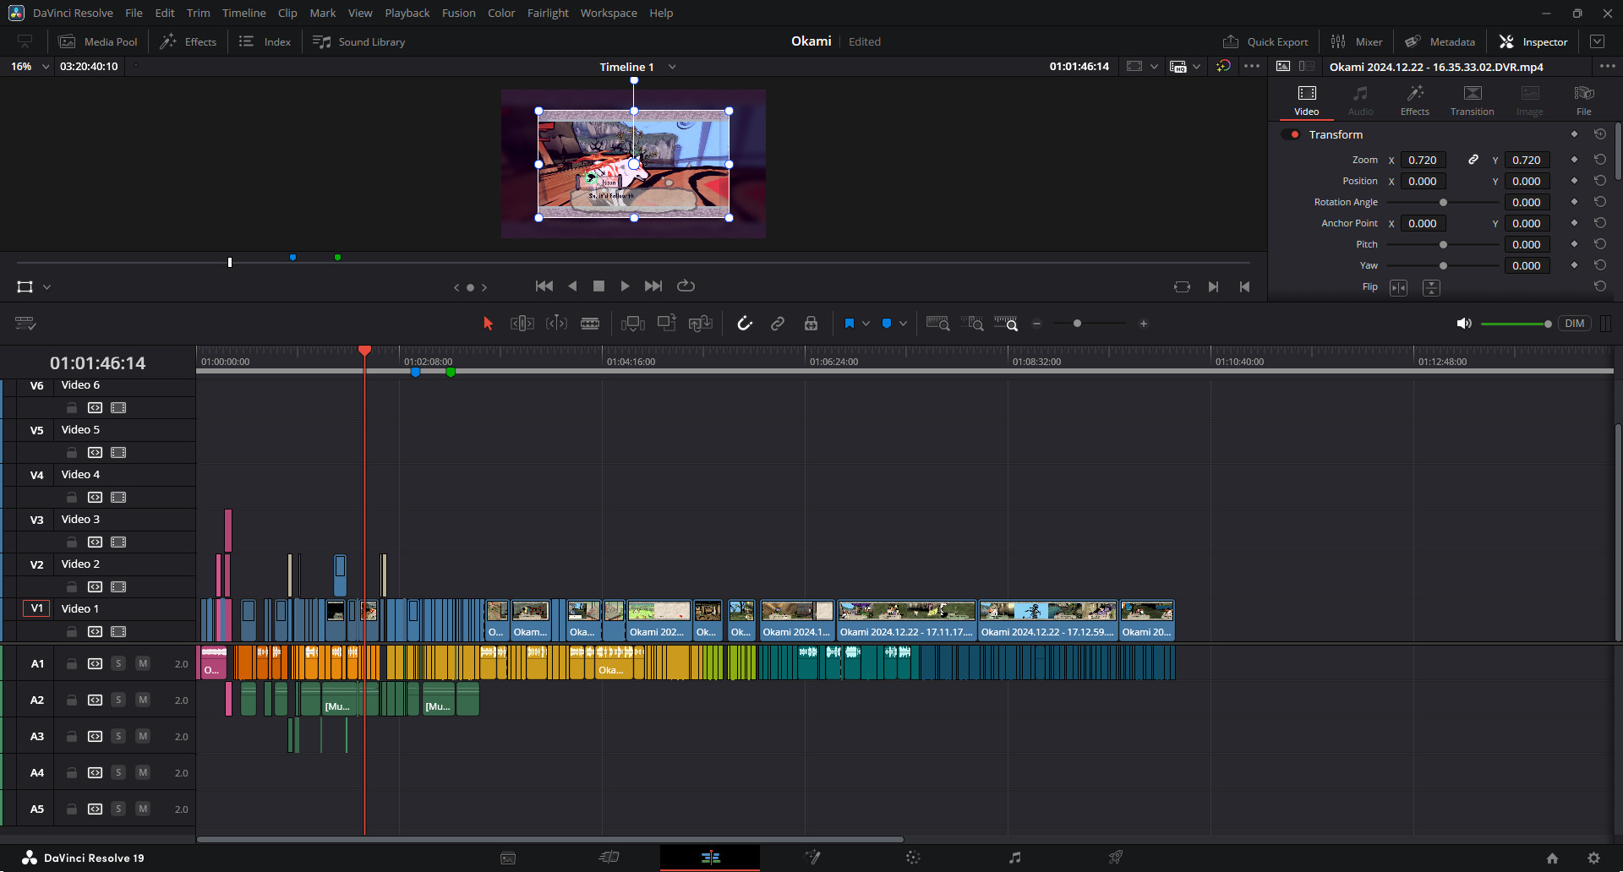Open the viewer zoom 16% dropdown
1623x872 pixels.
click(x=46, y=66)
